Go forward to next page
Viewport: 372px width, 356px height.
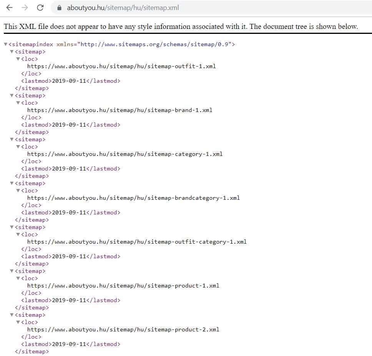click(x=25, y=8)
